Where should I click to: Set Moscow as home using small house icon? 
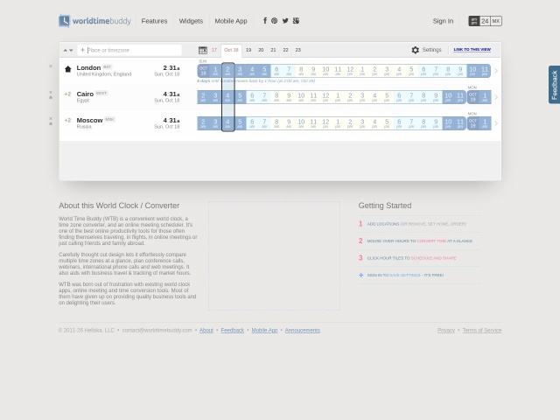pyautogui.click(x=51, y=123)
